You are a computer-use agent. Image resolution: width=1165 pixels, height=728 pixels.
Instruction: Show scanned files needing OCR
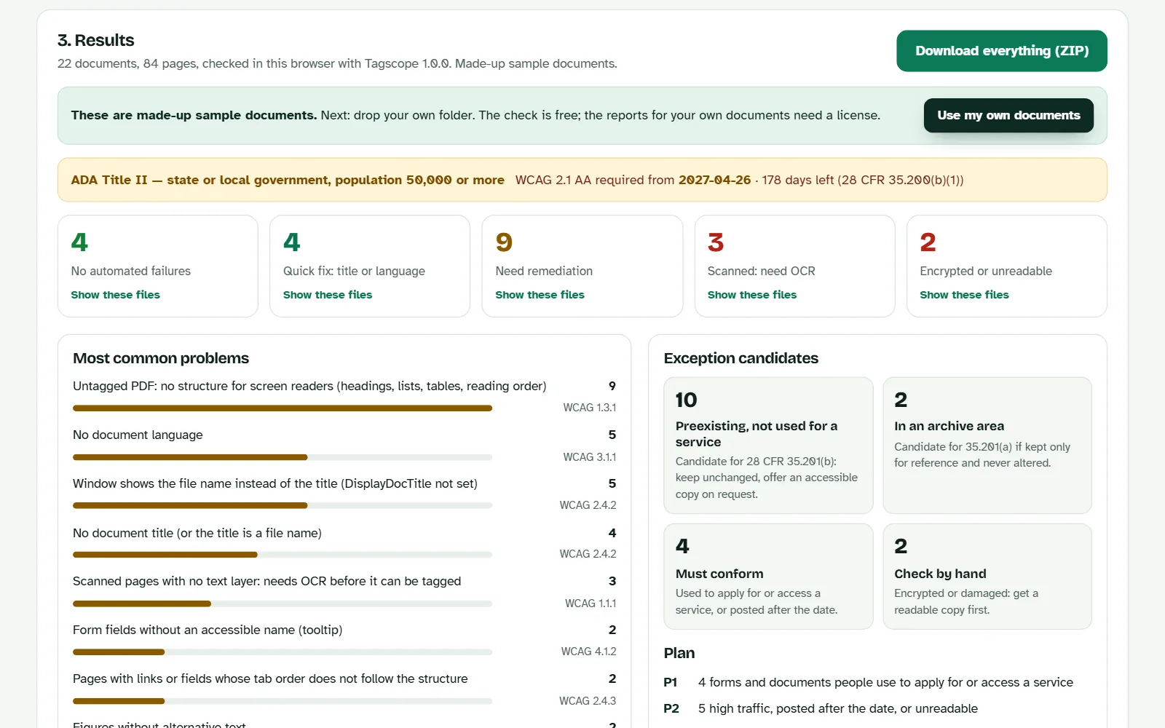point(752,295)
